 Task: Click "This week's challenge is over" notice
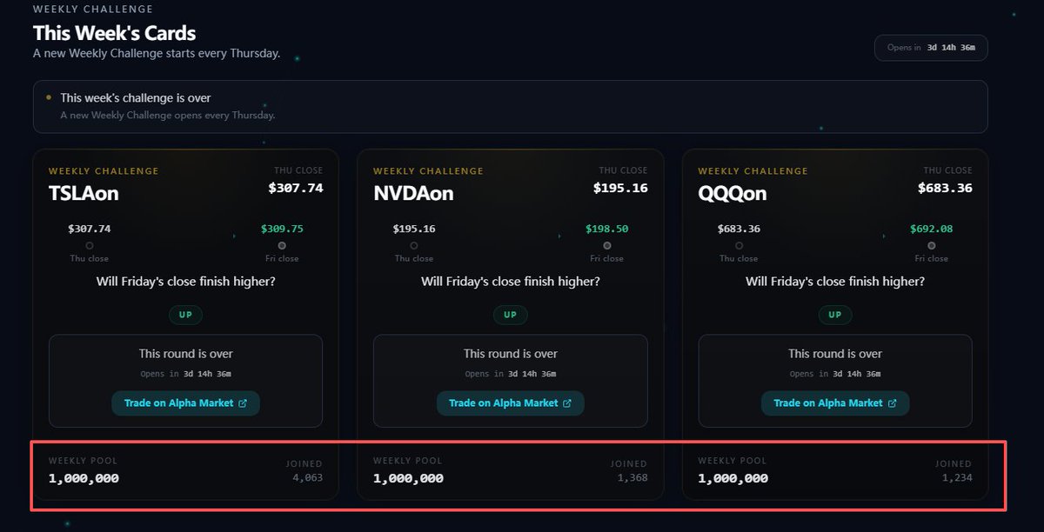(x=510, y=106)
